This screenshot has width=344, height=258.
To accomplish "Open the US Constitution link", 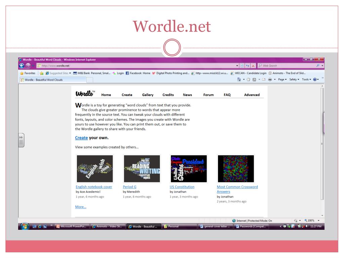I will tap(182, 187).
